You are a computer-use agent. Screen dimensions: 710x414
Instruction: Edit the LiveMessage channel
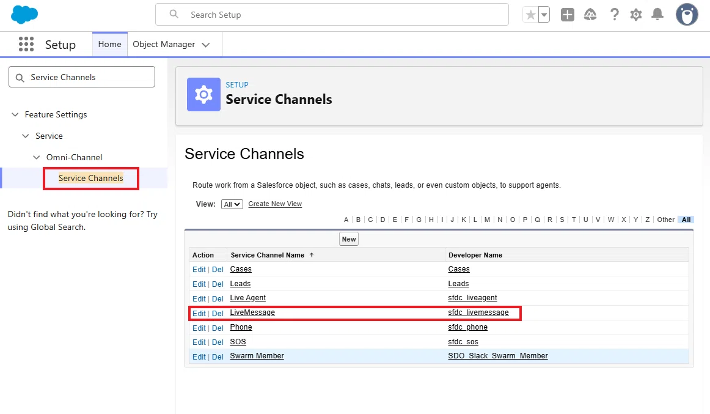click(x=199, y=314)
